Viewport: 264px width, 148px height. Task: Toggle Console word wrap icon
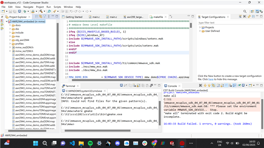[x=226, y=86]
